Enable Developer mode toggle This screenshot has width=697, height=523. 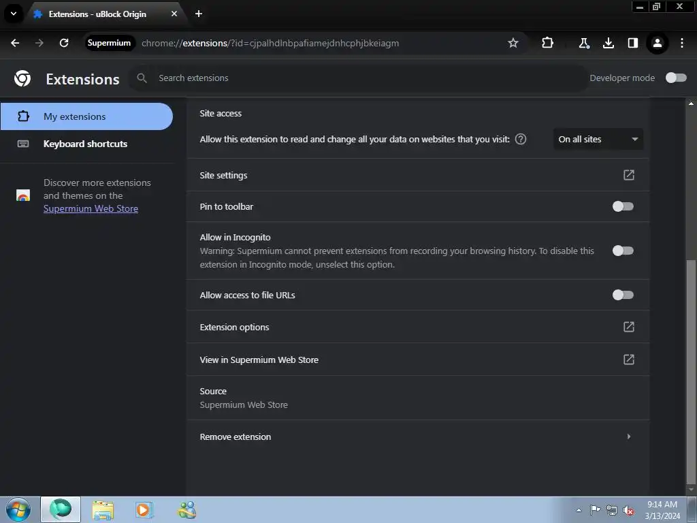tap(676, 78)
